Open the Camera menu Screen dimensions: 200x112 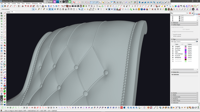pos(14,3)
